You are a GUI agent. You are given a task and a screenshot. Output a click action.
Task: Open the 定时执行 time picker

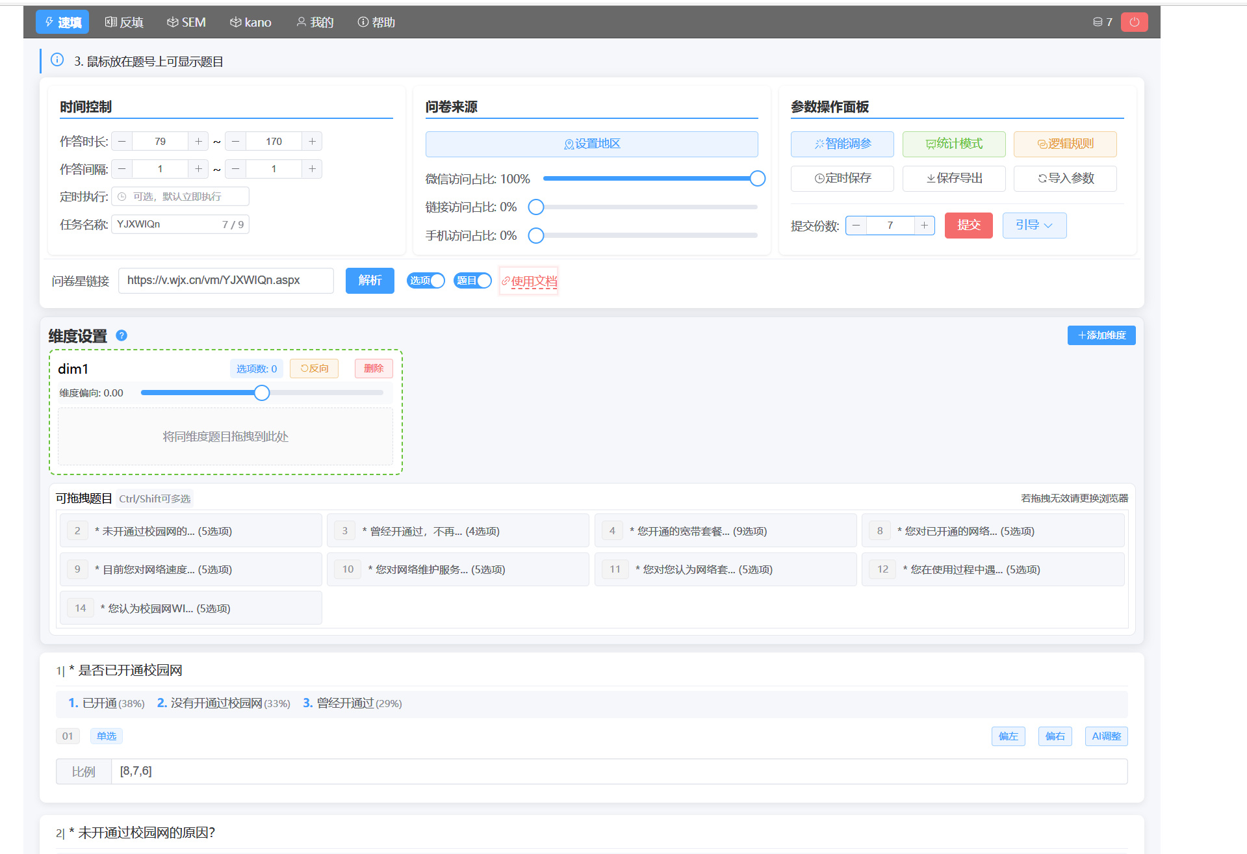(180, 196)
